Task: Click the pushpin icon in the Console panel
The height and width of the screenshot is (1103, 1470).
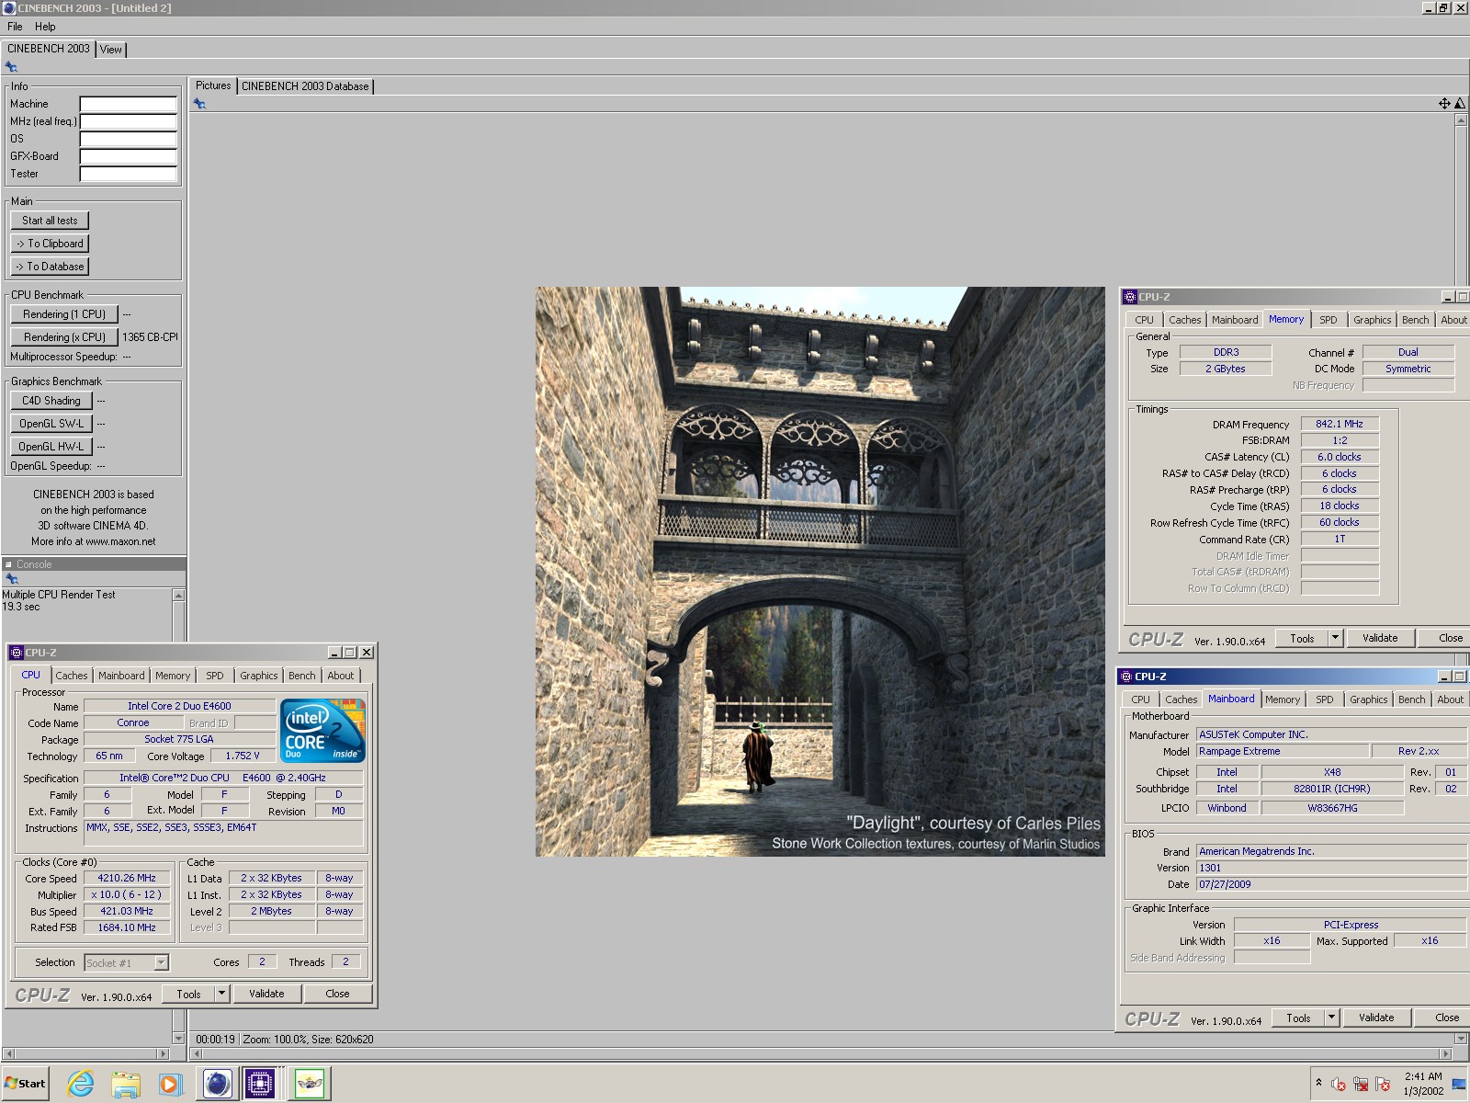Action: (12, 579)
